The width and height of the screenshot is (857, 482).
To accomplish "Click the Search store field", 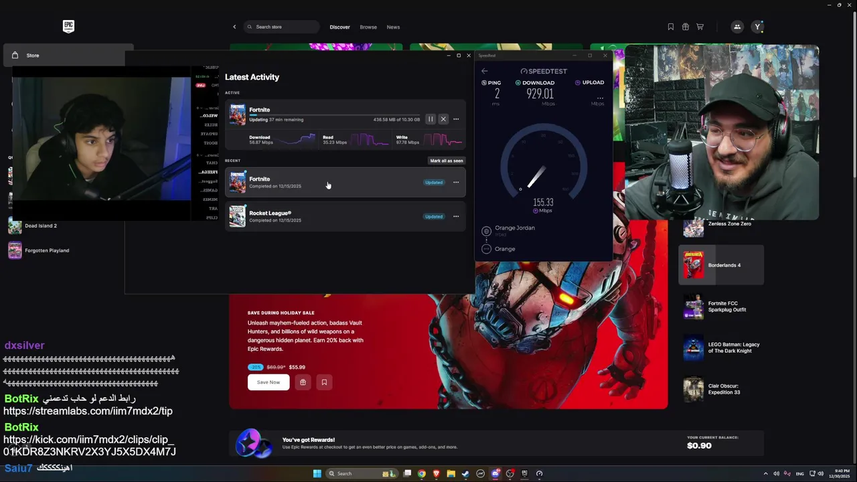I will 281,27.
